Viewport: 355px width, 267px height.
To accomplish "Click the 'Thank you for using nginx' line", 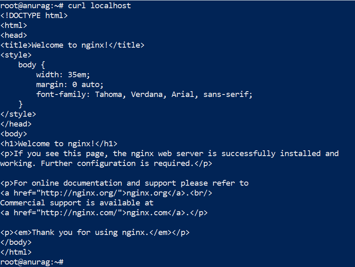I will [x=95, y=232].
